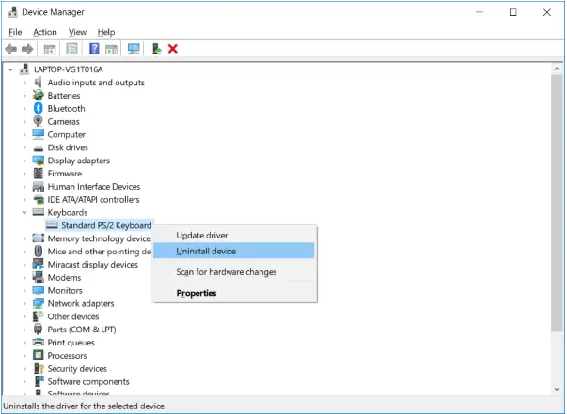The height and width of the screenshot is (414, 567).
Task: Click the Back arrow toolbar icon
Action: (x=11, y=49)
